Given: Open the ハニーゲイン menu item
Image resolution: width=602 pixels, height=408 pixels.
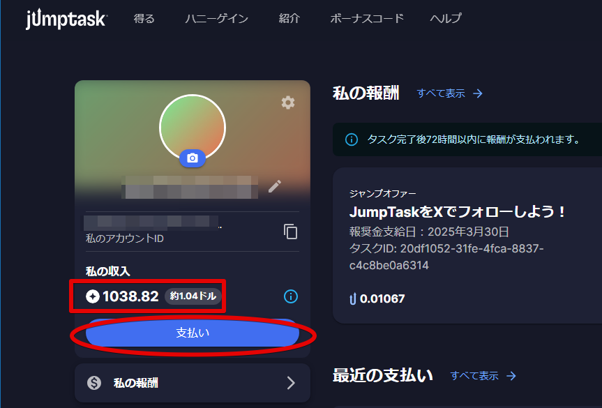Looking at the screenshot, I should [x=216, y=18].
